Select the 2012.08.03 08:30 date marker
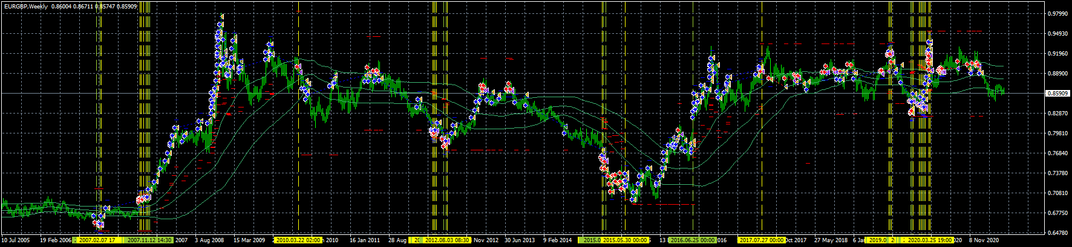 click(446, 240)
